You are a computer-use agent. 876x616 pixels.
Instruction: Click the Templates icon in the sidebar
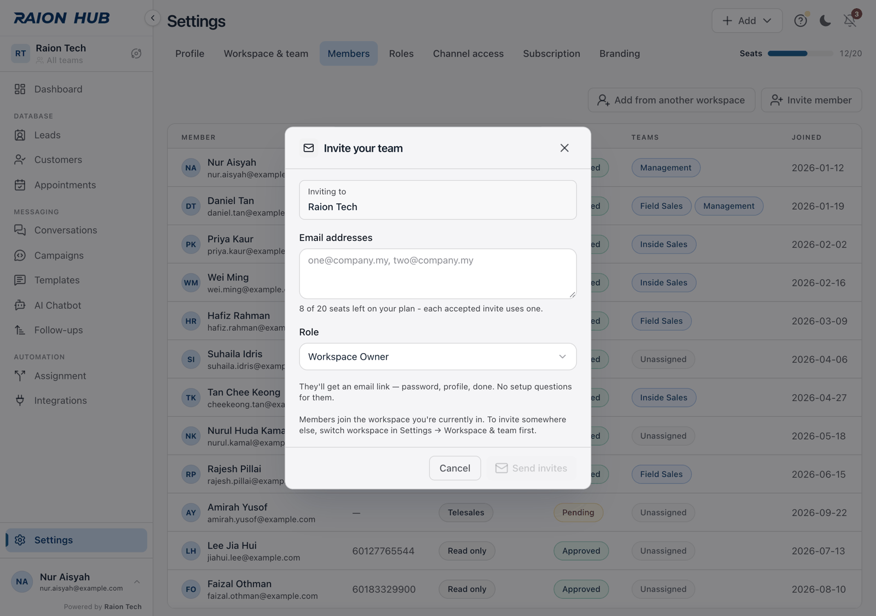20,280
